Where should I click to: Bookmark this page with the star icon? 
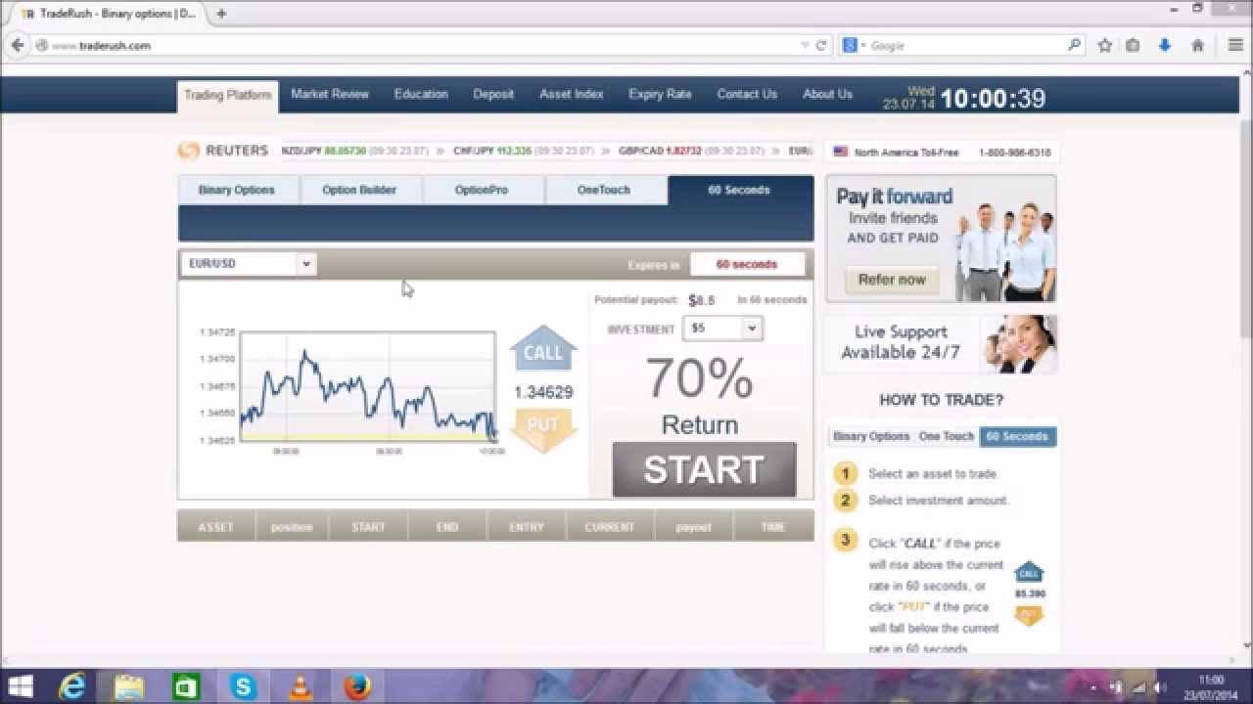pos(1105,45)
